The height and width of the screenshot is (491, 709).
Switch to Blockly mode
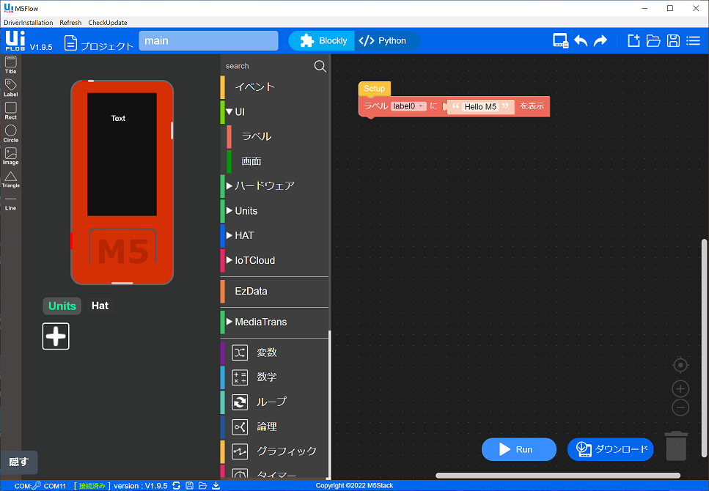click(322, 41)
